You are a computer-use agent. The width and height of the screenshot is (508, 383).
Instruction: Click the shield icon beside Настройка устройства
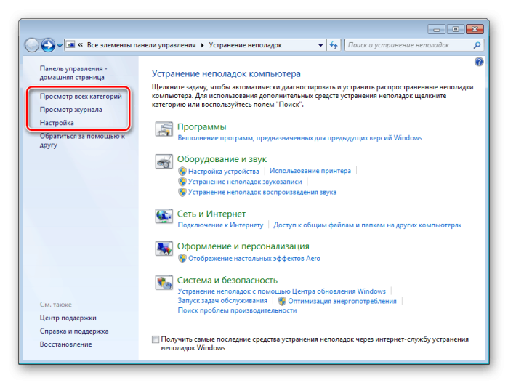[182, 171]
